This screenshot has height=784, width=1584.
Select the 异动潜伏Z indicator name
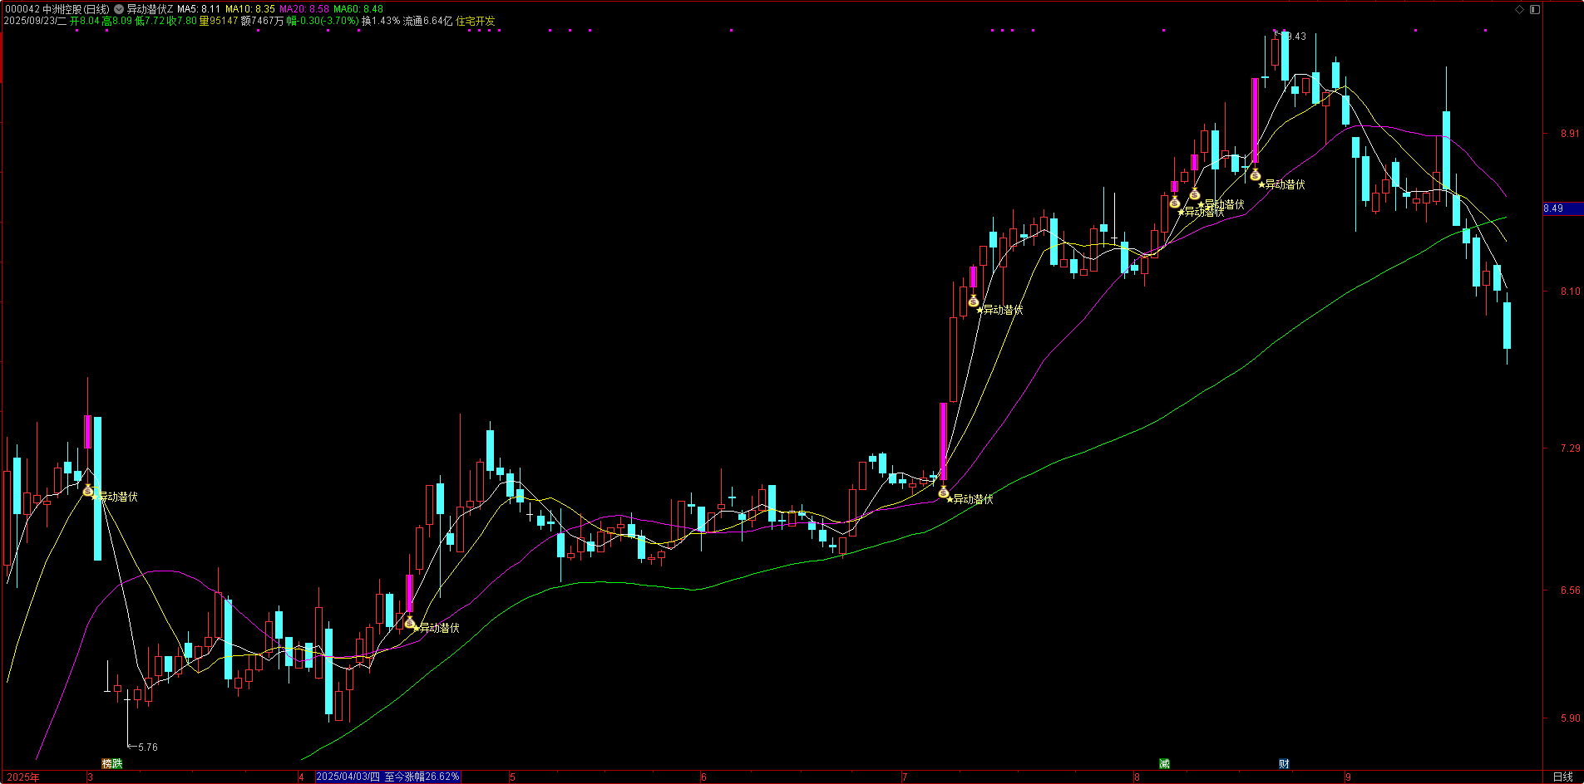(150, 9)
